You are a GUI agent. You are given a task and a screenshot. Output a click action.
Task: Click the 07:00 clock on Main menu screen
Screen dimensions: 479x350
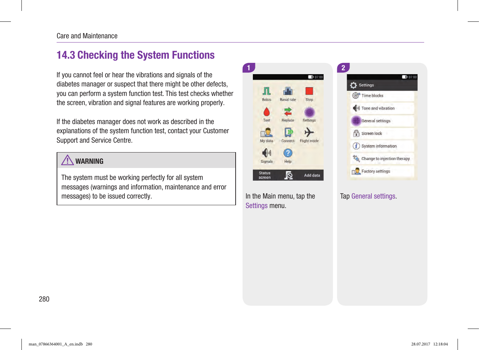319,77
